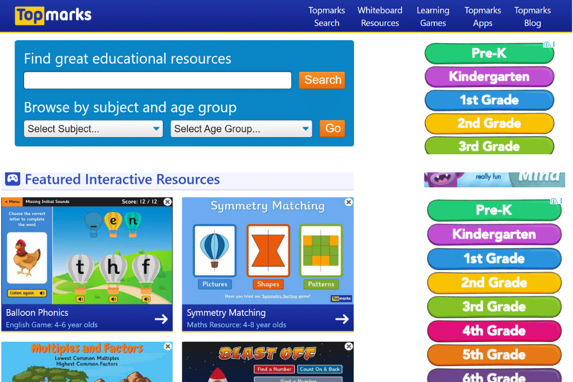This screenshot has height=382, width=573.
Task: Click the speaker icon under the 'f' balloon
Action: pyautogui.click(x=147, y=298)
